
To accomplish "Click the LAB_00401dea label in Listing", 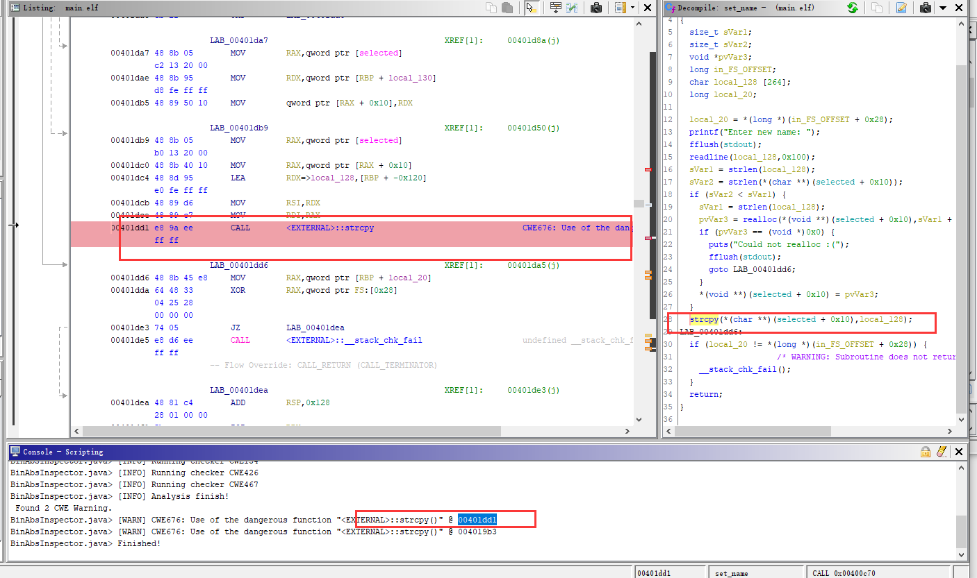I will 239,390.
